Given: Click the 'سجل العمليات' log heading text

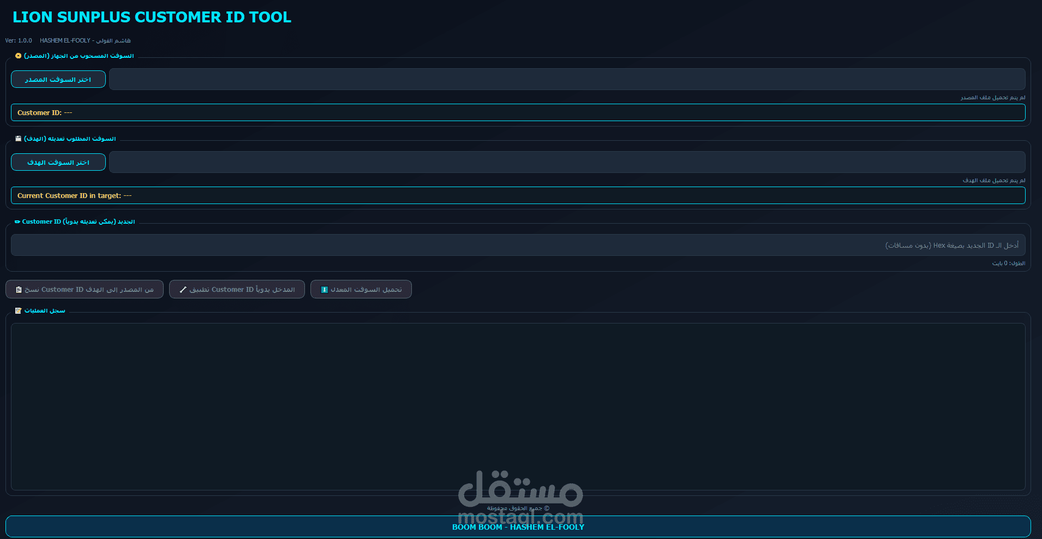Looking at the screenshot, I should [45, 310].
